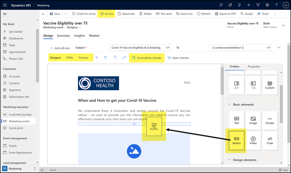Open the Designer form selector dropdown

[x=74, y=27]
